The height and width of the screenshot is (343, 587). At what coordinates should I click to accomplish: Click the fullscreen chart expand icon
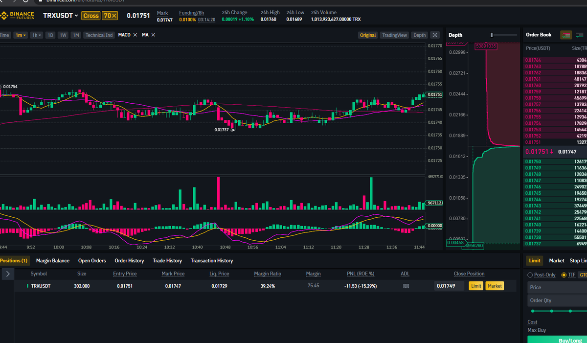click(435, 35)
